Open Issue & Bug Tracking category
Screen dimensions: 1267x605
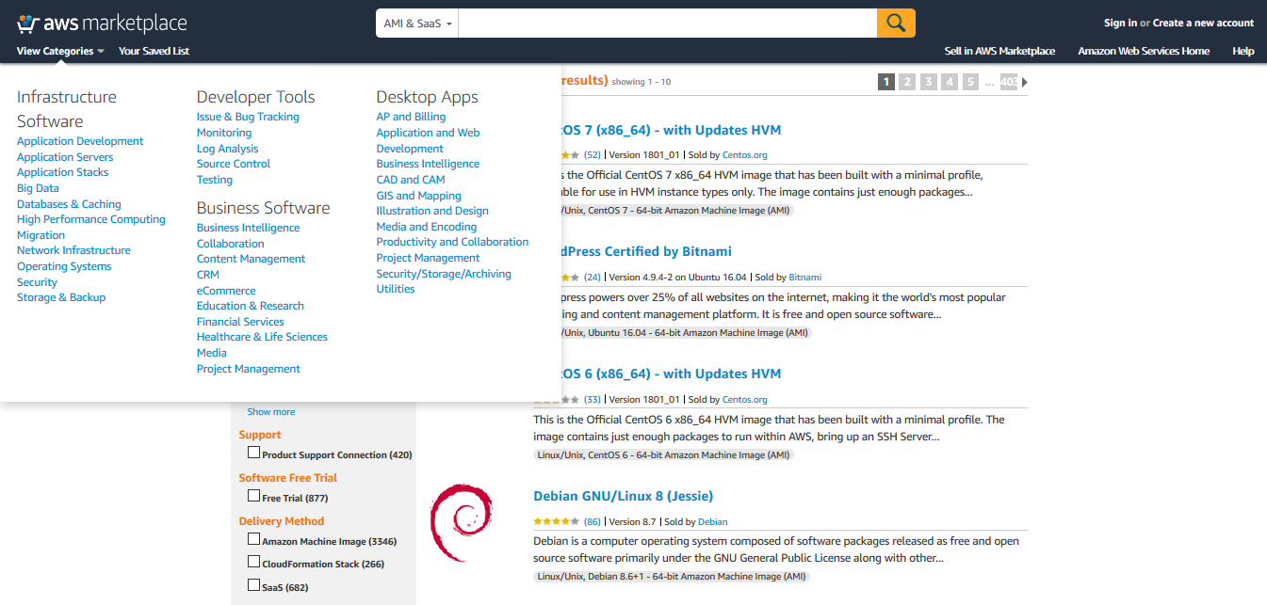[248, 117]
